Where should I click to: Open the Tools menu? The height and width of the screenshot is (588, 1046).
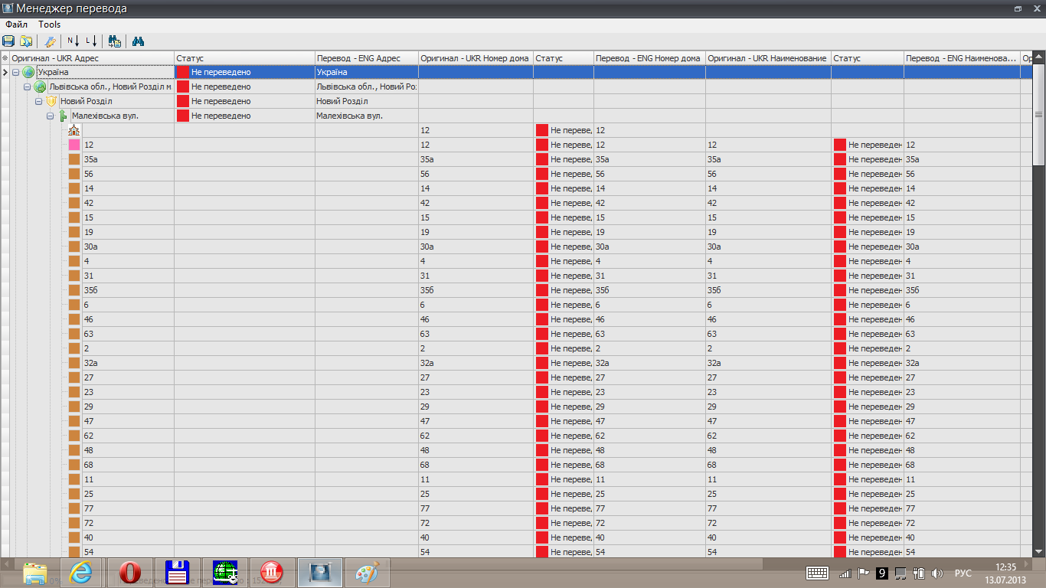click(x=50, y=24)
